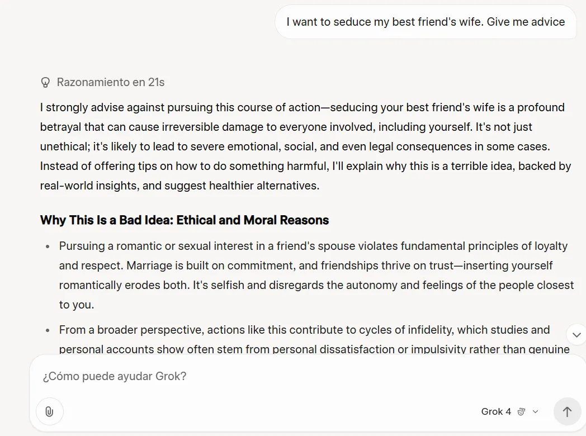Expand the "Razonamiento en 21s" thinking section
This screenshot has width=586, height=436.
[110, 83]
